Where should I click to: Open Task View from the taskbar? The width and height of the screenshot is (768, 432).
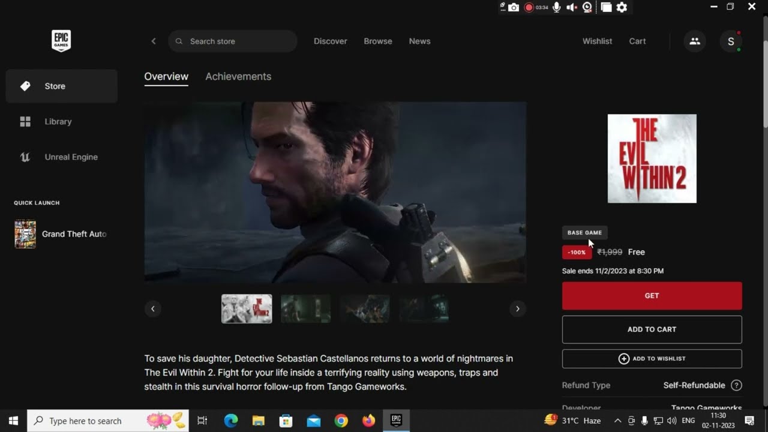[202, 421]
